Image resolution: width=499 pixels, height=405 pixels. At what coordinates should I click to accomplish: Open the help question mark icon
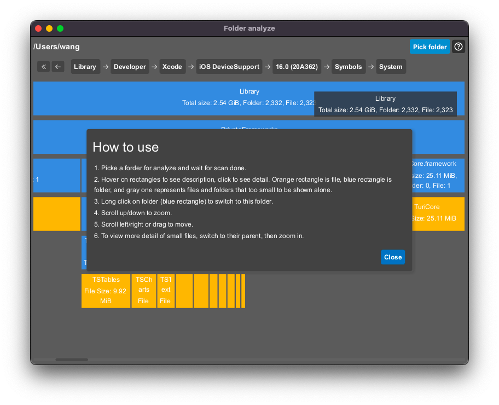pos(459,47)
